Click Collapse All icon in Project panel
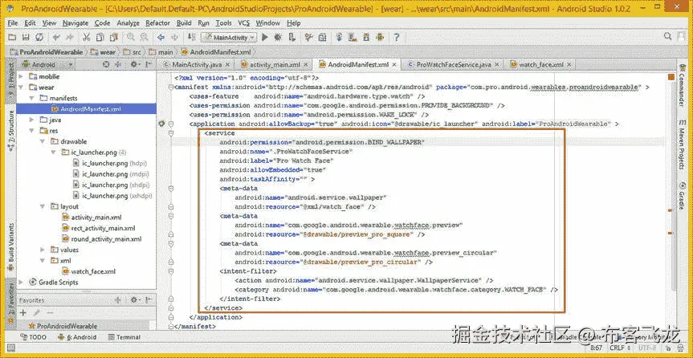 [x=118, y=64]
